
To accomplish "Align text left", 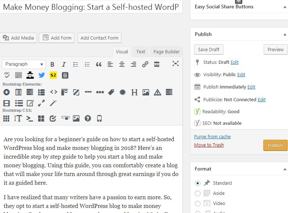I will pyautogui.click(x=110, y=64).
